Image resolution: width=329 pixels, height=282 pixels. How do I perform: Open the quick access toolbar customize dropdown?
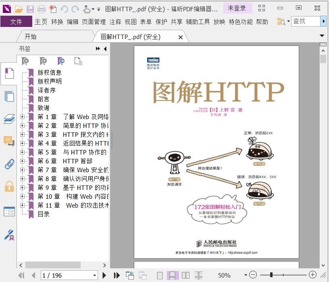coord(99,9)
